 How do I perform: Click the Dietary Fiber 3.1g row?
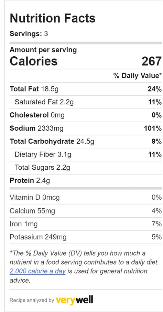pos(86,154)
